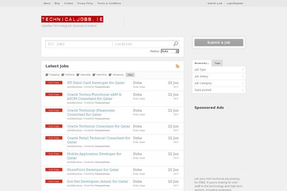Open Mobile Application Developer for Qatar job

tap(94, 156)
